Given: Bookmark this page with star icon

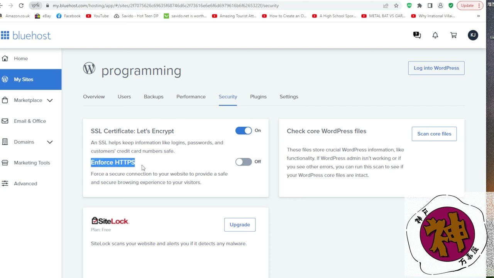Looking at the screenshot, I should coord(396,5).
